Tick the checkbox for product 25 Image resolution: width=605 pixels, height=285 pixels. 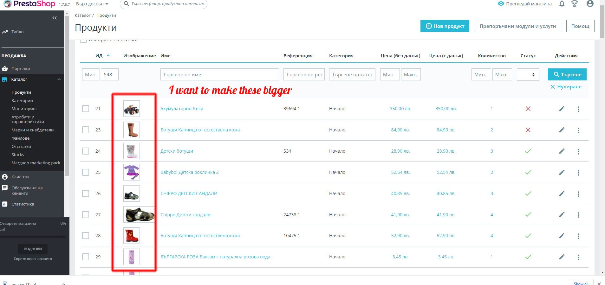tap(86, 172)
